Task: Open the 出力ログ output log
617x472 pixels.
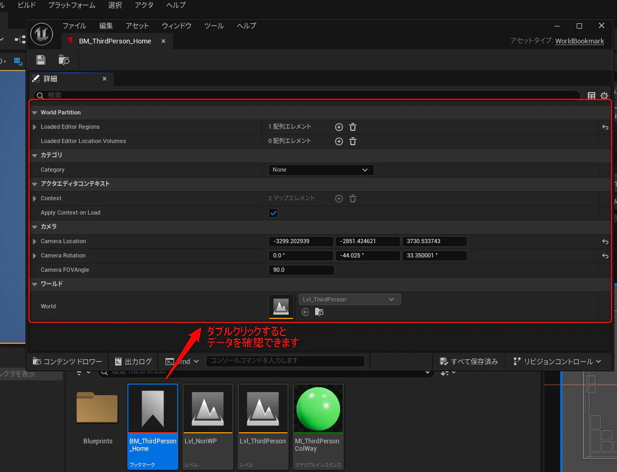Action: click(x=133, y=362)
